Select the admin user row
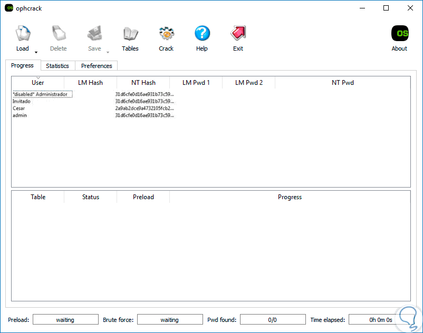423x333 pixels. [20, 115]
